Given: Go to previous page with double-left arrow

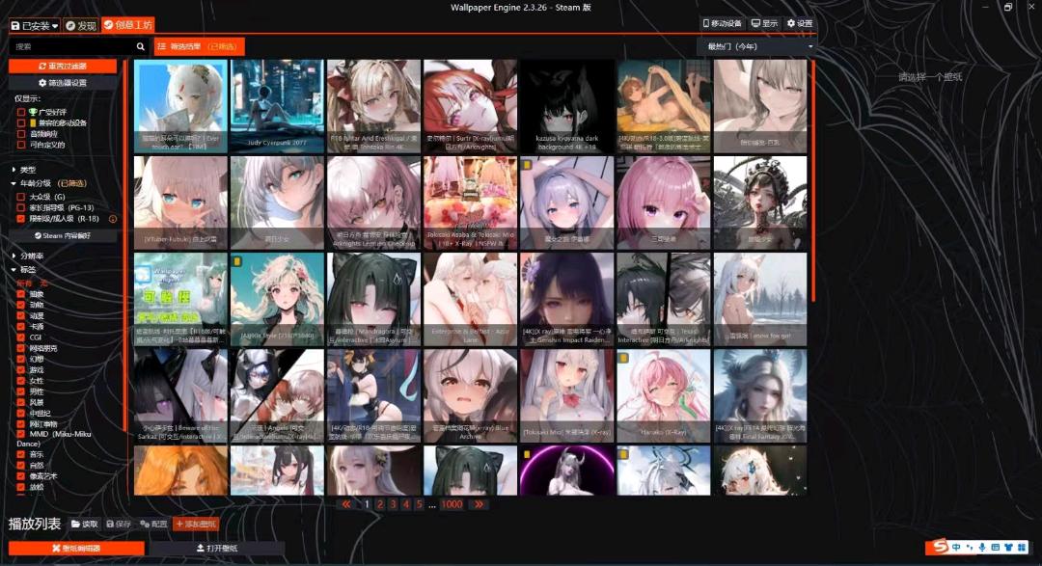Looking at the screenshot, I should (345, 505).
